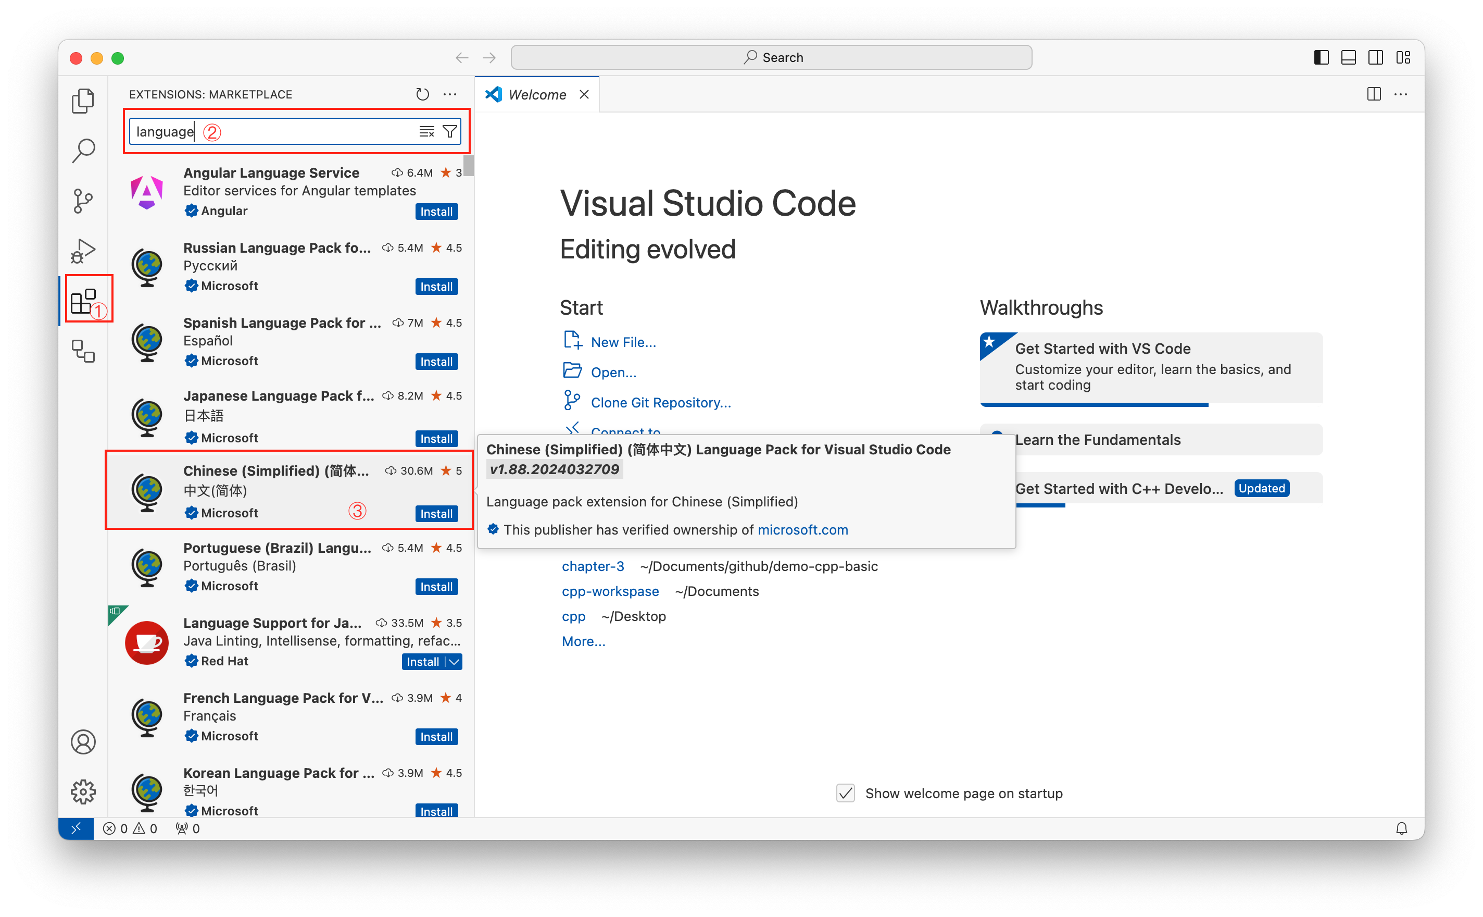Install Angular Language Service extension
1483x917 pixels.
pos(436,212)
